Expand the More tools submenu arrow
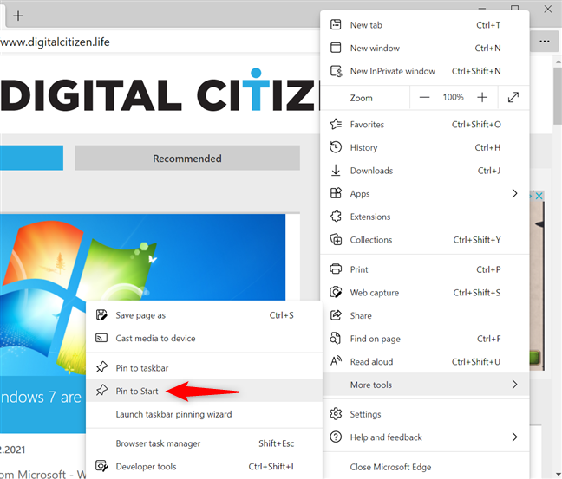This screenshot has height=479, width=562. coord(514,385)
